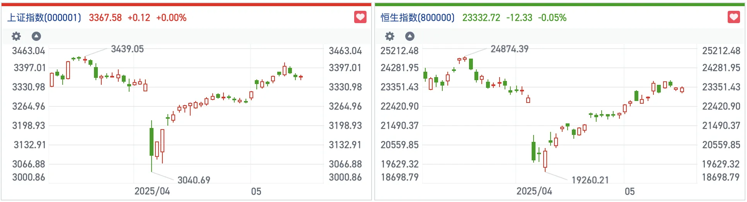Screen dimensions: 747x202
Task: Click the 3367.58 latest price
Action: pos(105,18)
